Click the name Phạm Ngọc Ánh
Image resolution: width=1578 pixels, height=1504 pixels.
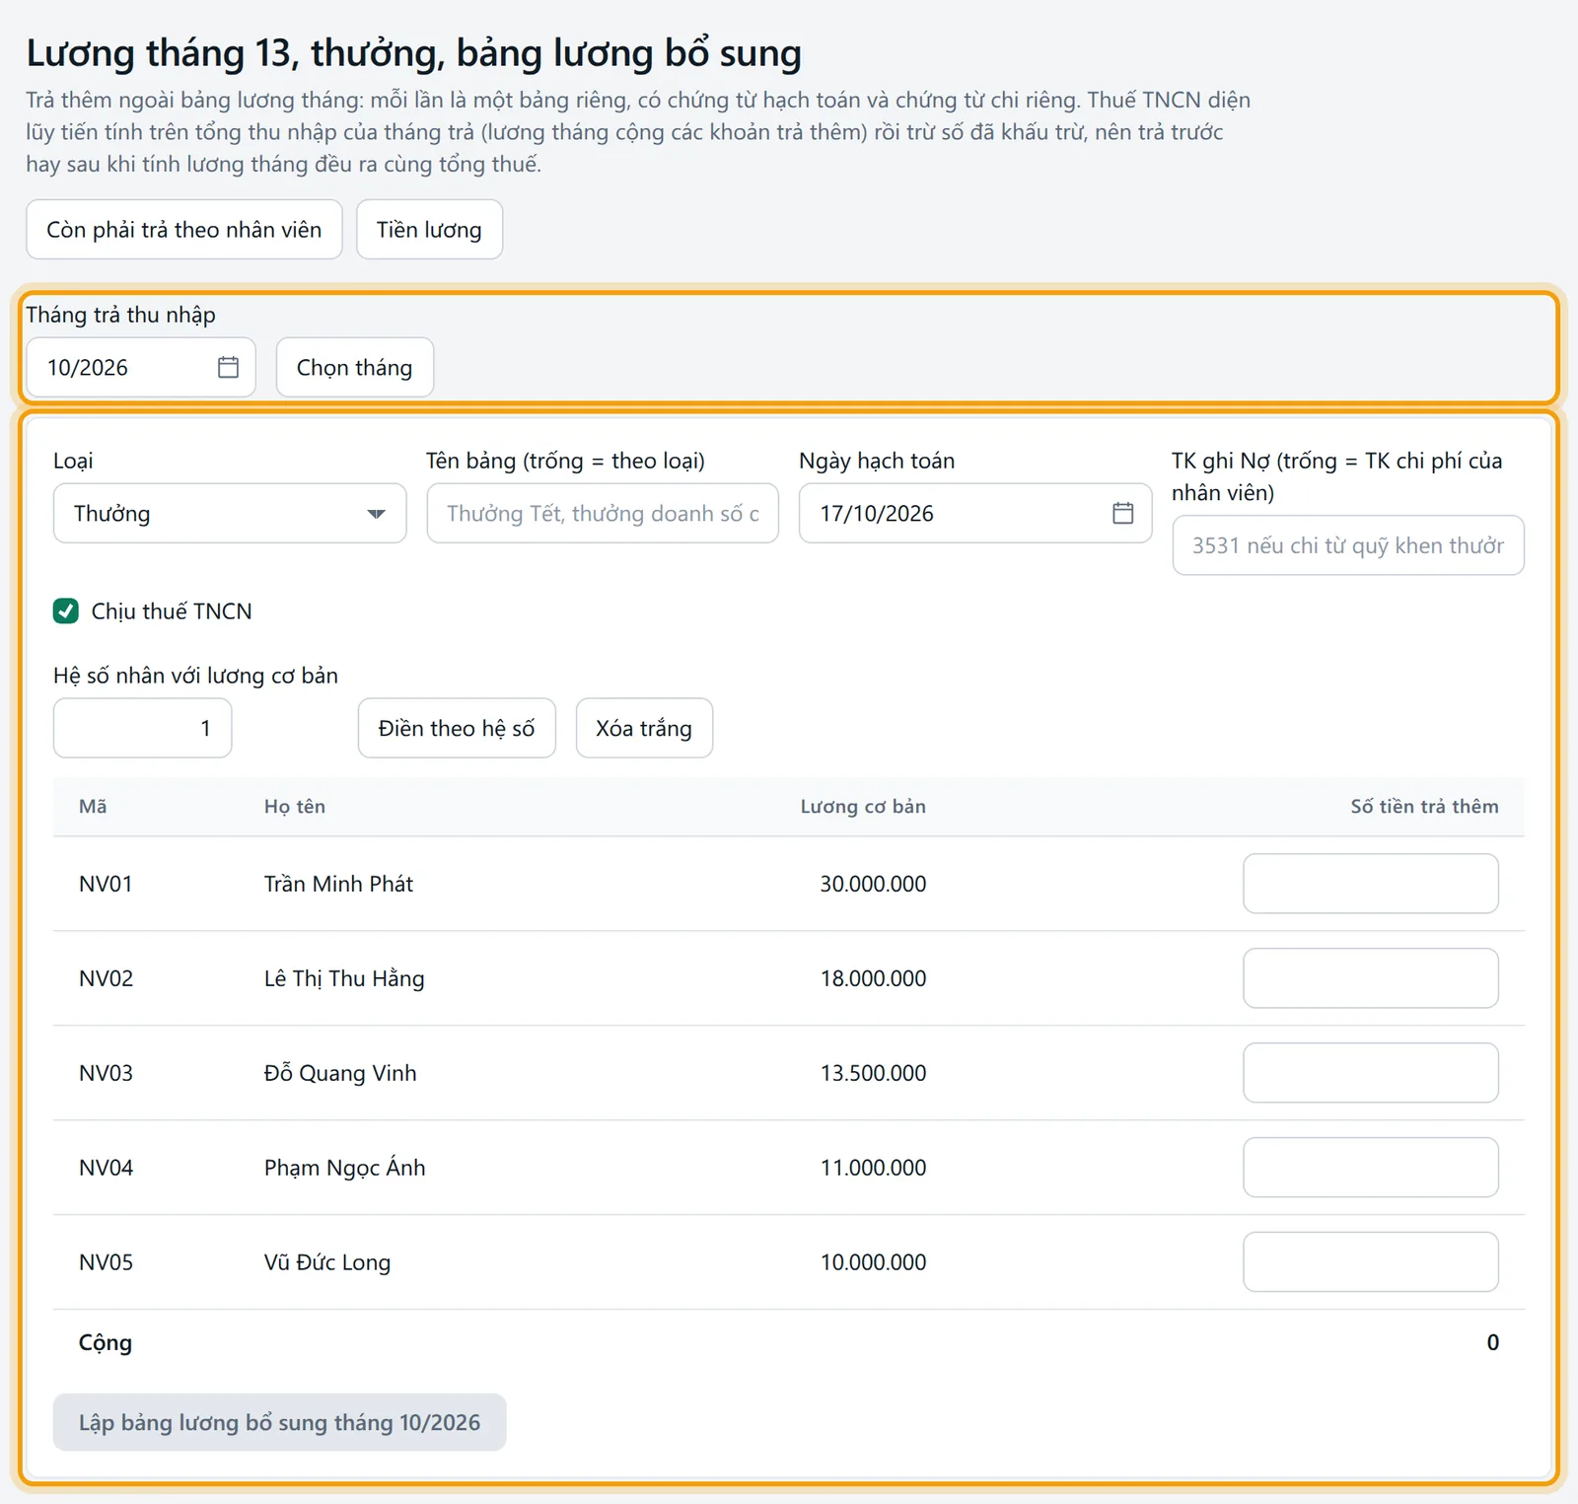pos(345,1168)
